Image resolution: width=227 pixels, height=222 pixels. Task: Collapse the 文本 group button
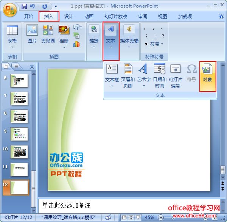click(x=111, y=41)
